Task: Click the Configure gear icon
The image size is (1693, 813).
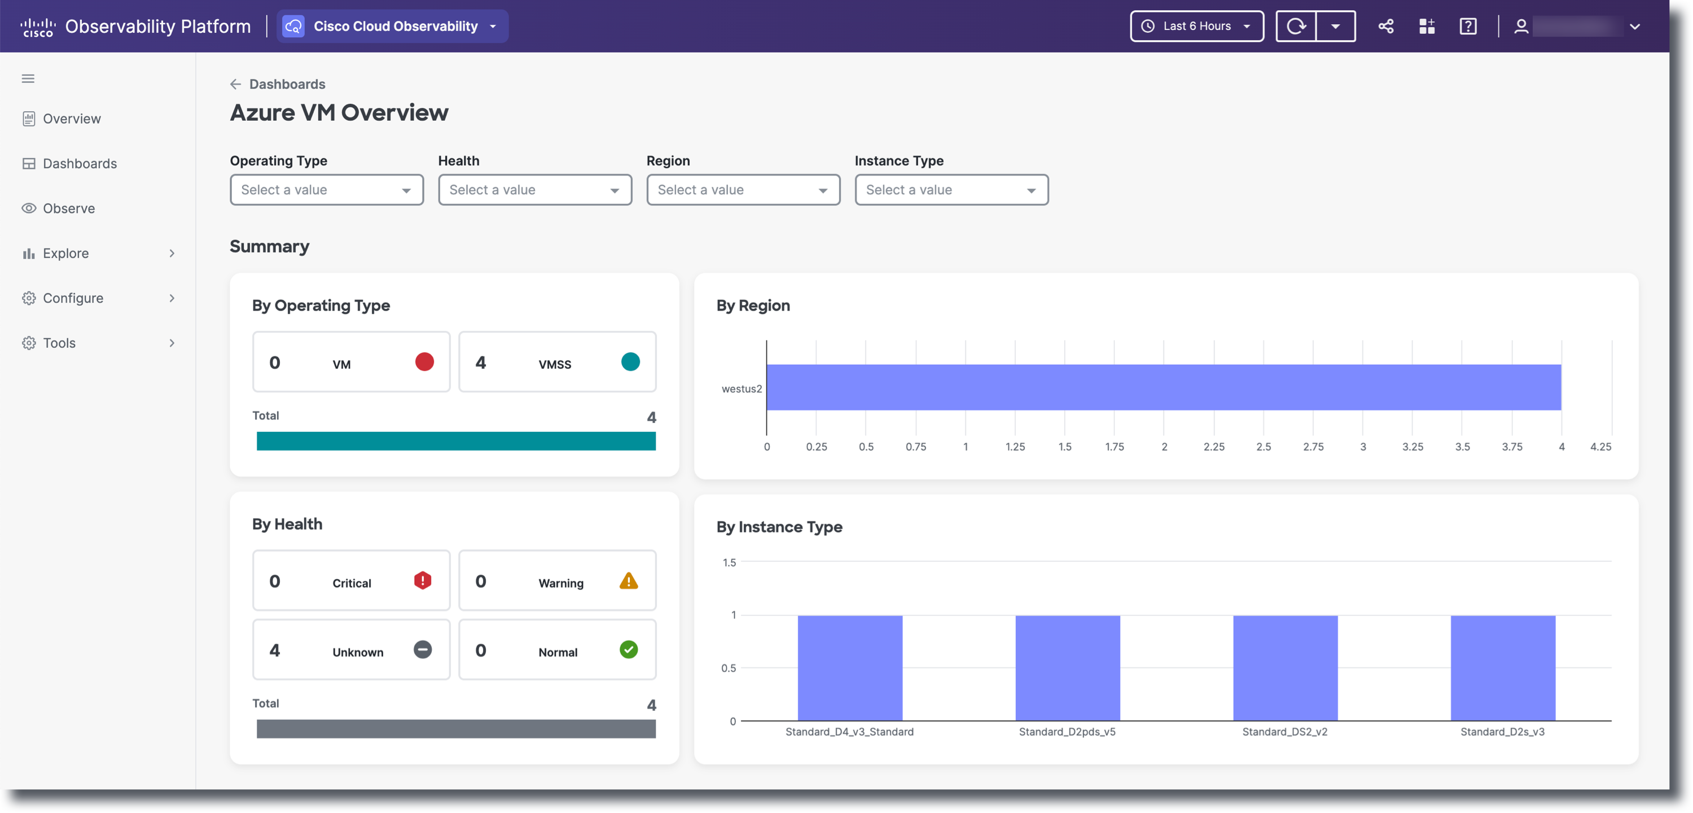Action: coord(29,298)
